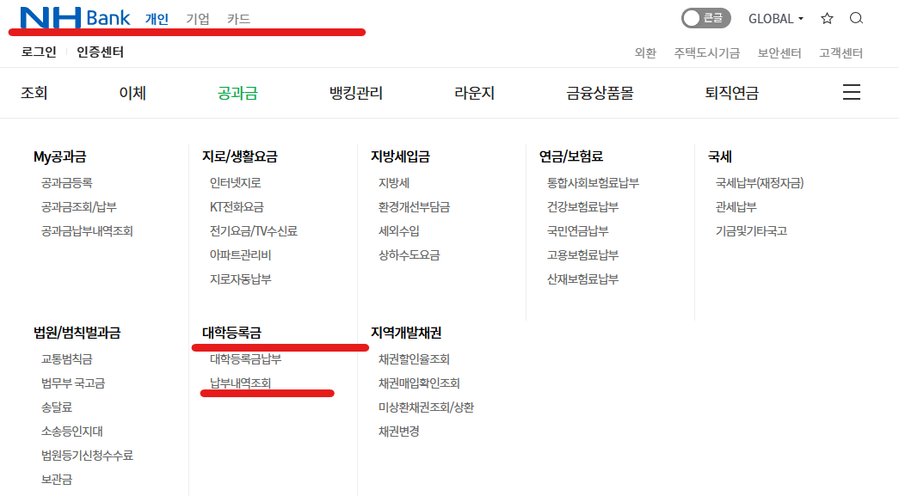Expand the GLOBAL language dropdown
899x496 pixels.
[x=776, y=18]
